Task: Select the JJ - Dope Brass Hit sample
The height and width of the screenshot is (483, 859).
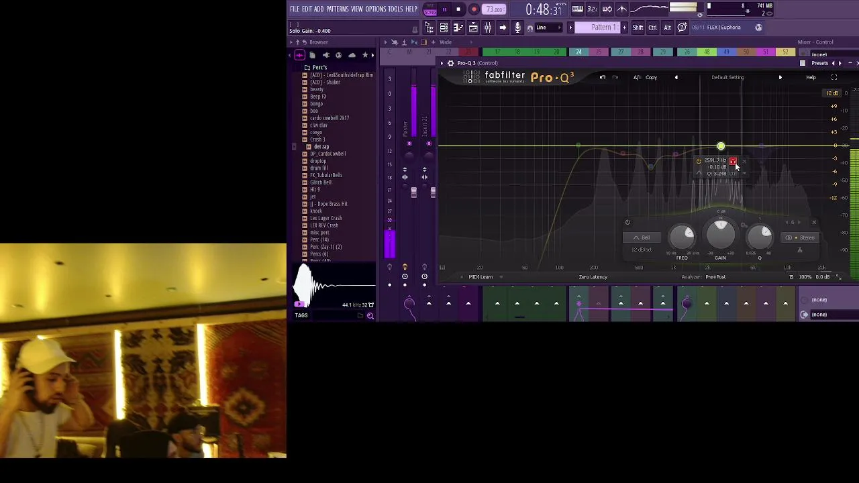Action: tap(328, 204)
